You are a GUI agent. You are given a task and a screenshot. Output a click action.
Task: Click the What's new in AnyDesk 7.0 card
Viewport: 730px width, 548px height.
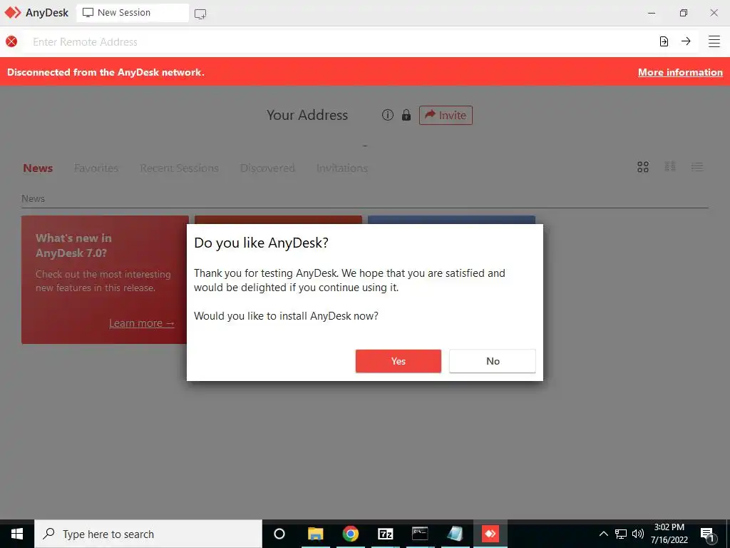coord(104,280)
